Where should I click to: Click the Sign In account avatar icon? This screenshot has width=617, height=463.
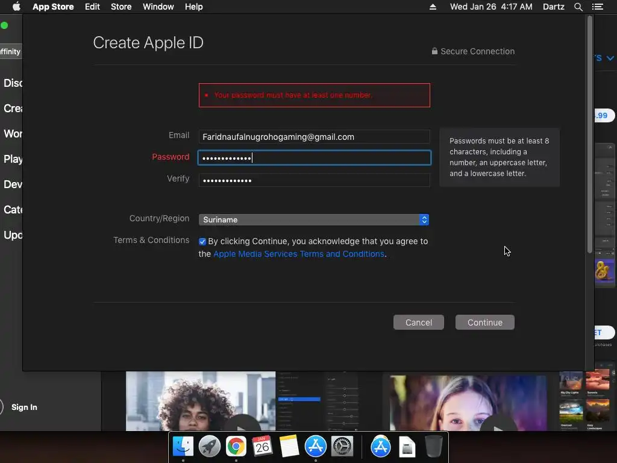1,407
